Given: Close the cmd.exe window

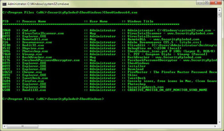Looking at the screenshot, I should click(x=216, y=3).
